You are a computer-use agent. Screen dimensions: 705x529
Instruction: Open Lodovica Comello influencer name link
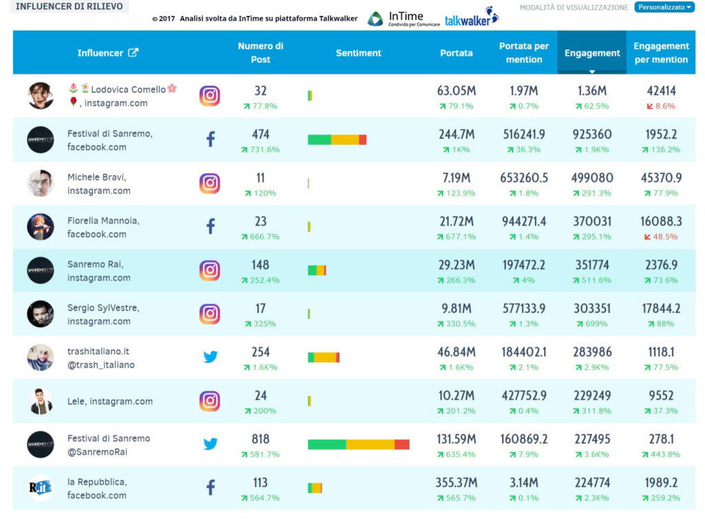pos(123,96)
